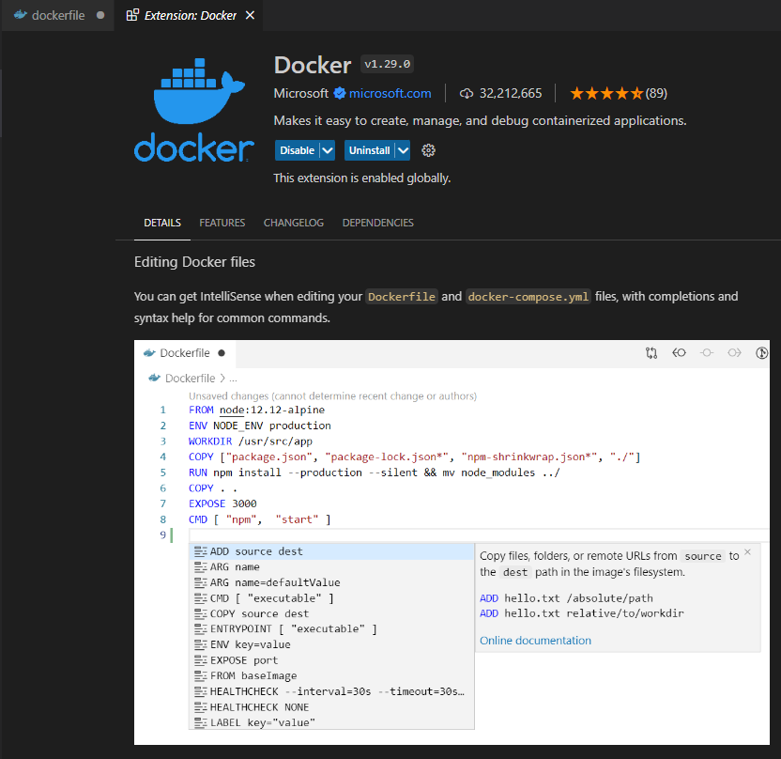Switch to the dockerfile editor tab

tap(58, 15)
